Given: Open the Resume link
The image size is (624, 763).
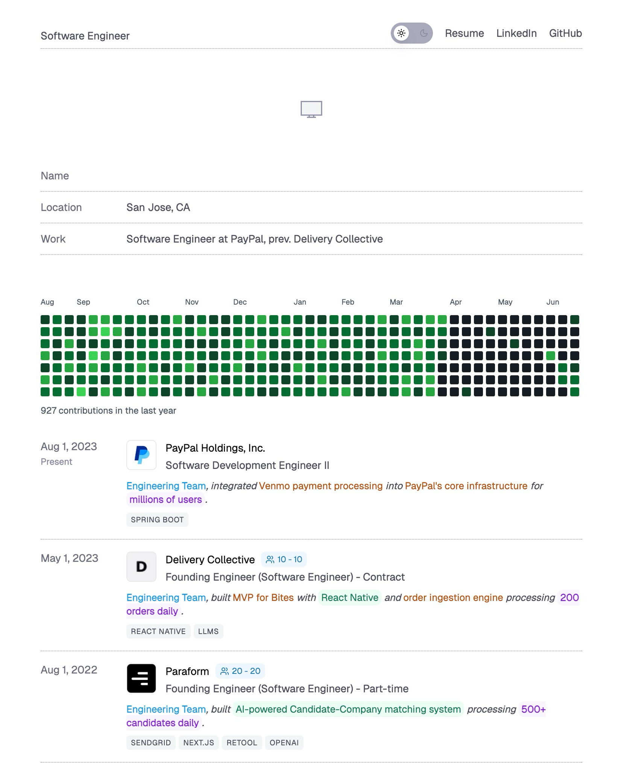Looking at the screenshot, I should pyautogui.click(x=465, y=33).
